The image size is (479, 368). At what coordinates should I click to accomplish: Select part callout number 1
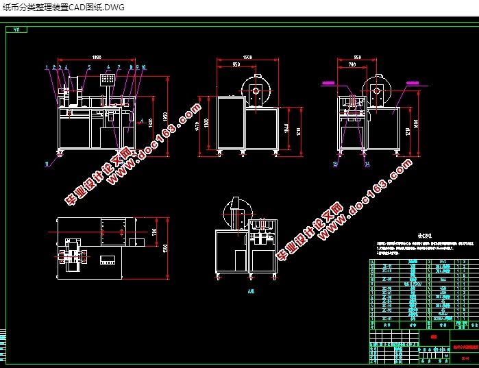47,67
